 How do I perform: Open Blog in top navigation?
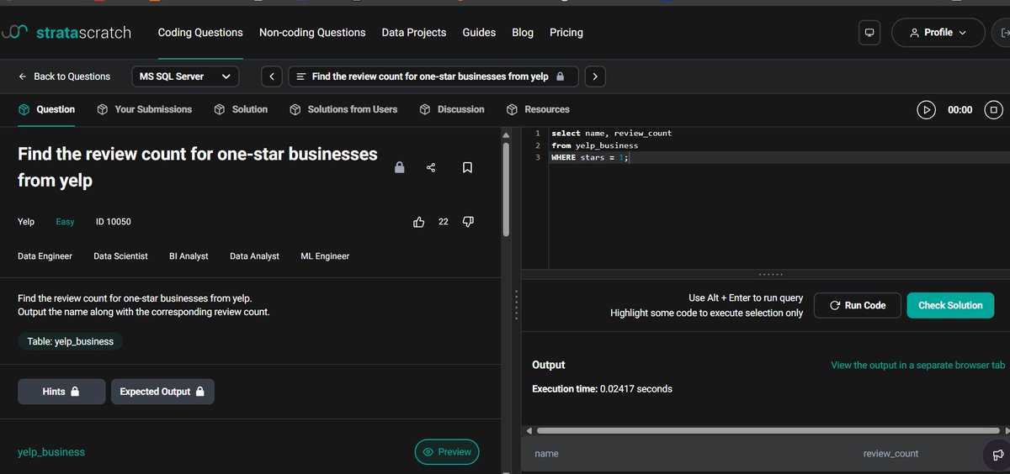click(x=523, y=33)
